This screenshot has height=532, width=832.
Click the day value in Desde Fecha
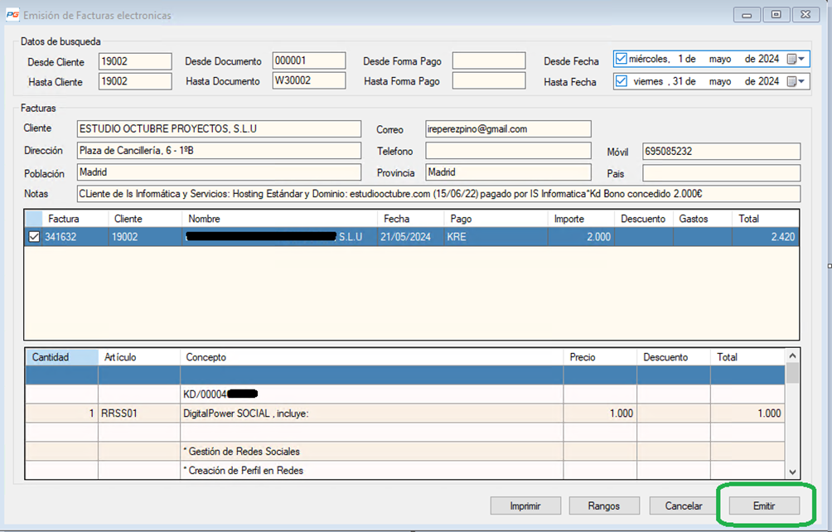coord(681,59)
